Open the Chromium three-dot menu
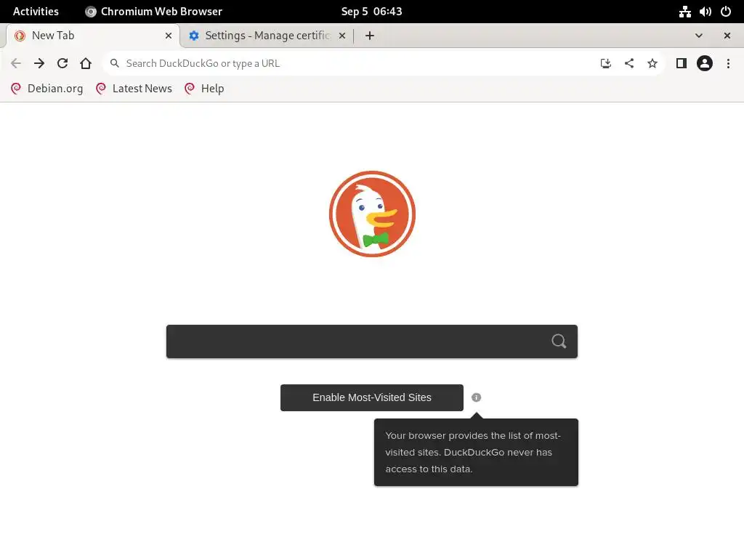This screenshot has width=744, height=558. pos(728,63)
